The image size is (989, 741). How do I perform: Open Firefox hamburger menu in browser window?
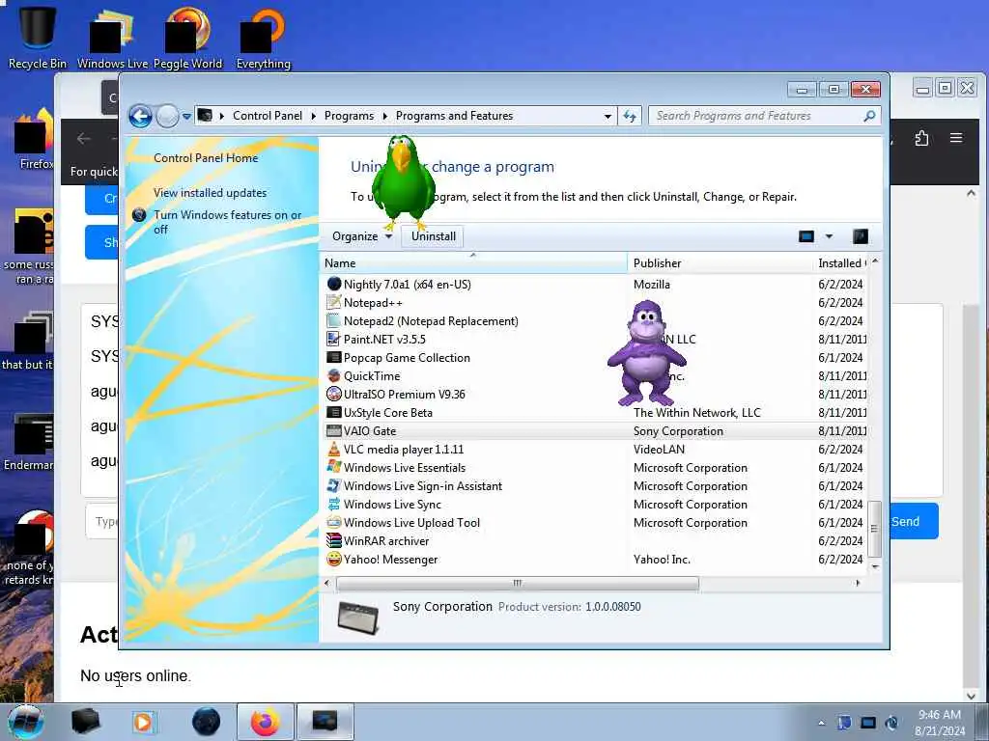[956, 138]
